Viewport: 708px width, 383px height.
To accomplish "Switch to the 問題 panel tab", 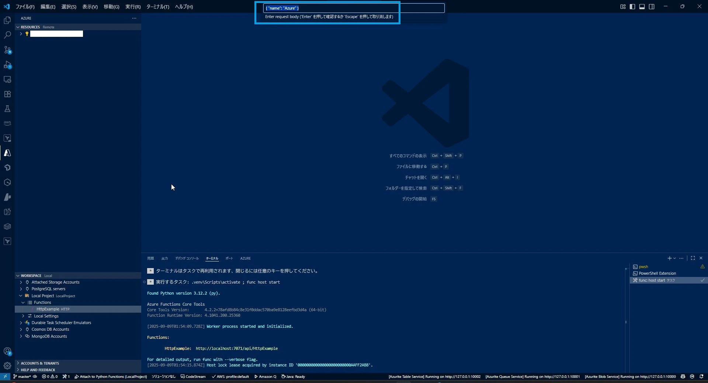I will [x=150, y=258].
